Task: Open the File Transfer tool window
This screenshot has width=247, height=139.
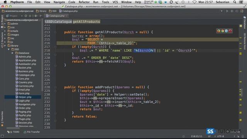Action: 32,132
